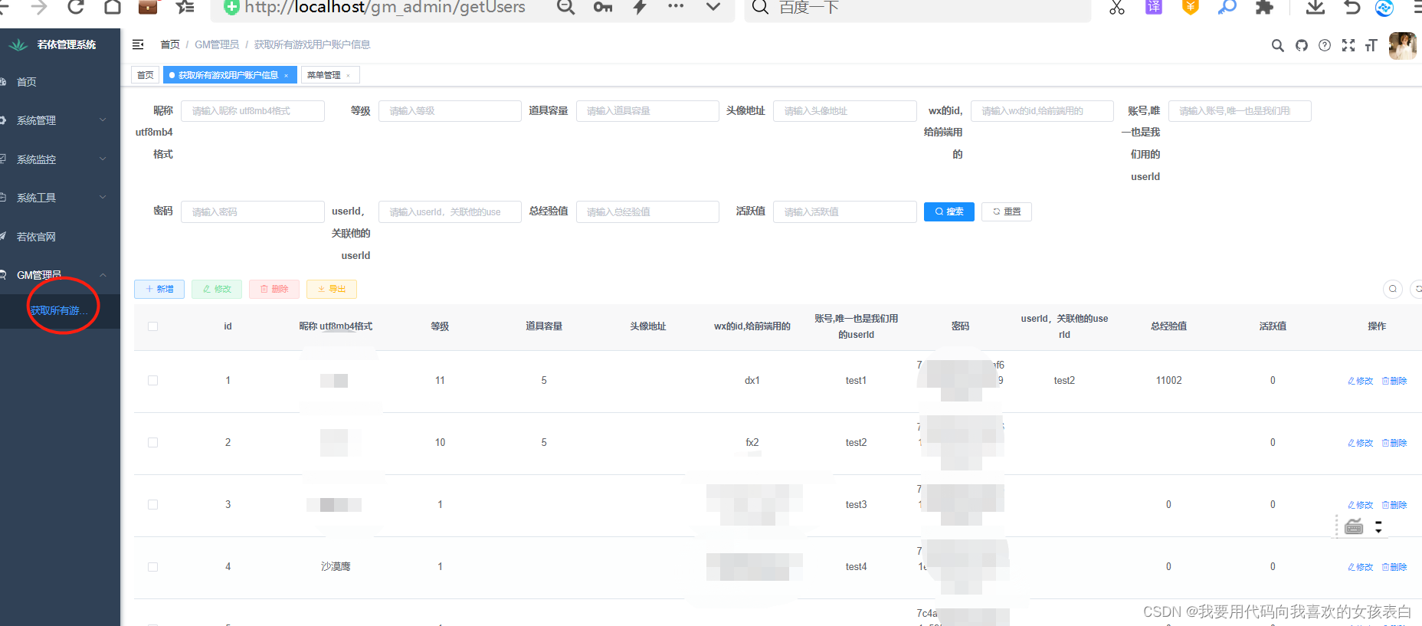Expand the 系统工具 sidebar menu

tap(60, 198)
